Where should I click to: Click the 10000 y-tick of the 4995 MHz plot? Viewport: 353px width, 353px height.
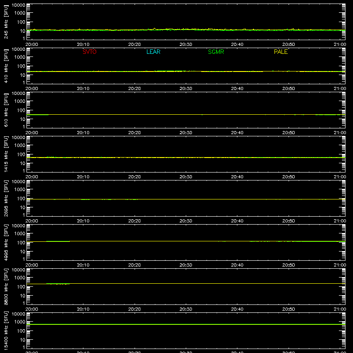point(19,226)
